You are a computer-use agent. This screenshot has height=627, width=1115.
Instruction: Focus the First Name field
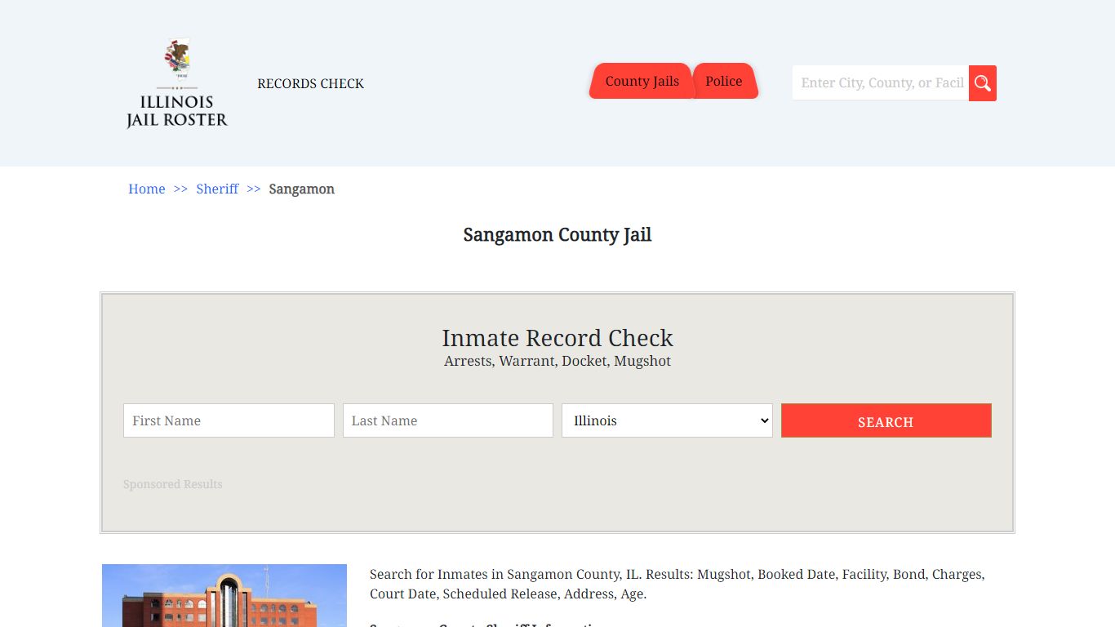229,420
